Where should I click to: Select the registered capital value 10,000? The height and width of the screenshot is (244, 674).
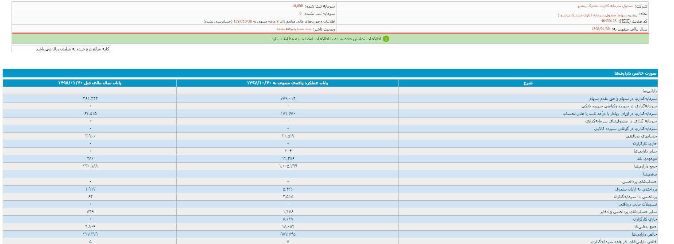click(x=297, y=6)
